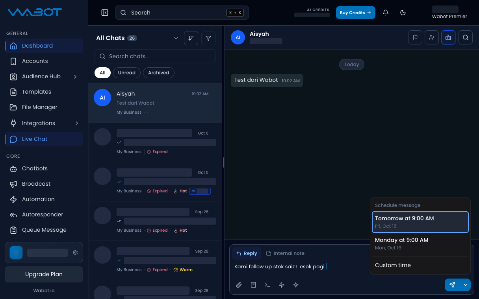
Task: Click the top Search bar
Action: click(182, 13)
